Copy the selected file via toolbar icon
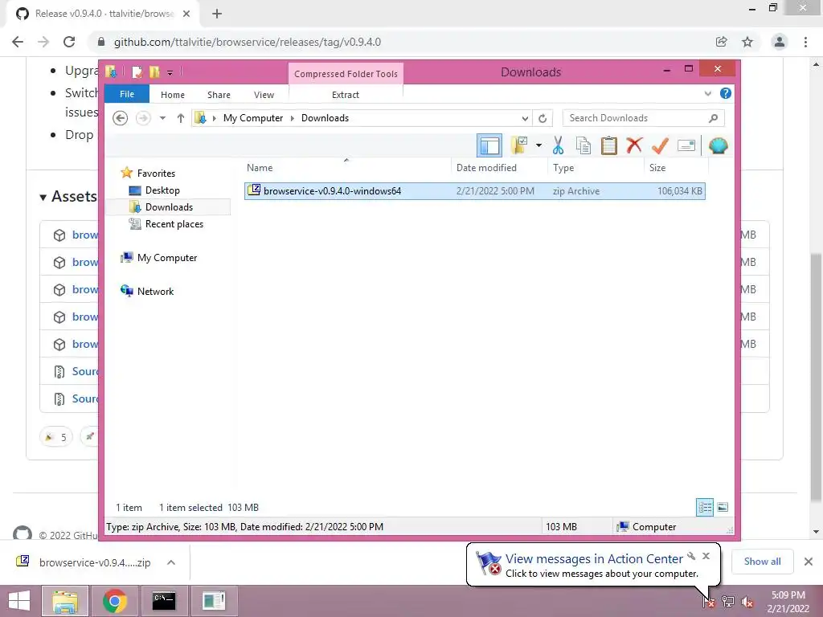 [583, 145]
